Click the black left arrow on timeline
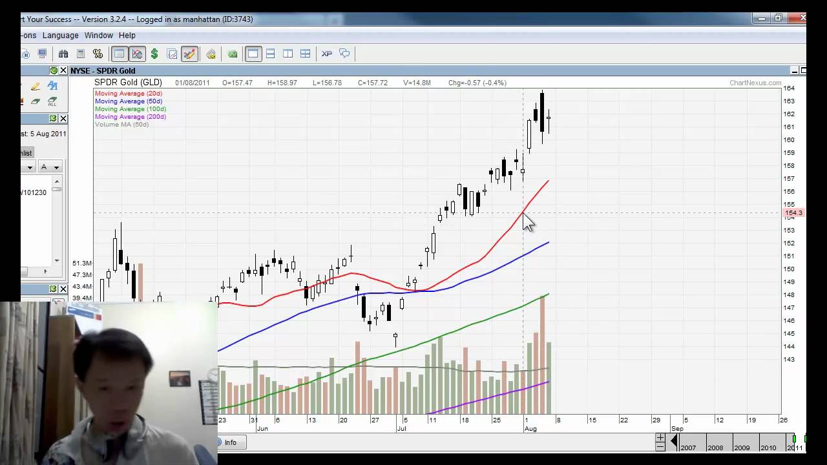Screen dimensions: 827x465 coord(674,442)
